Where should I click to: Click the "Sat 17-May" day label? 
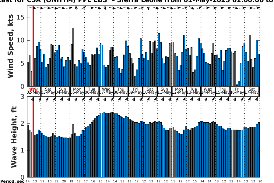(251, 91)
